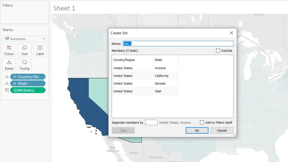Open the Label marks card
This screenshot has height=162, width=288.
point(40,50)
